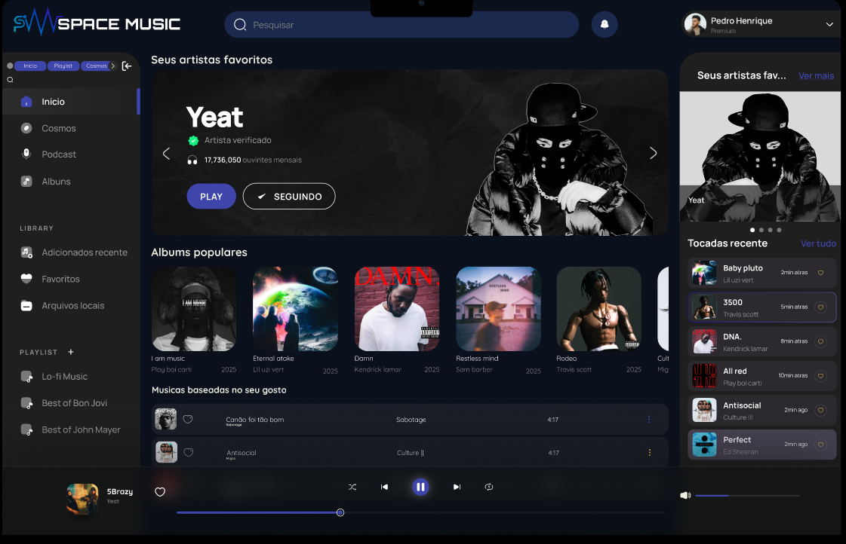Select the Cosmos pill tab
Screen dimensions: 846x544
pyautogui.click(x=96, y=66)
